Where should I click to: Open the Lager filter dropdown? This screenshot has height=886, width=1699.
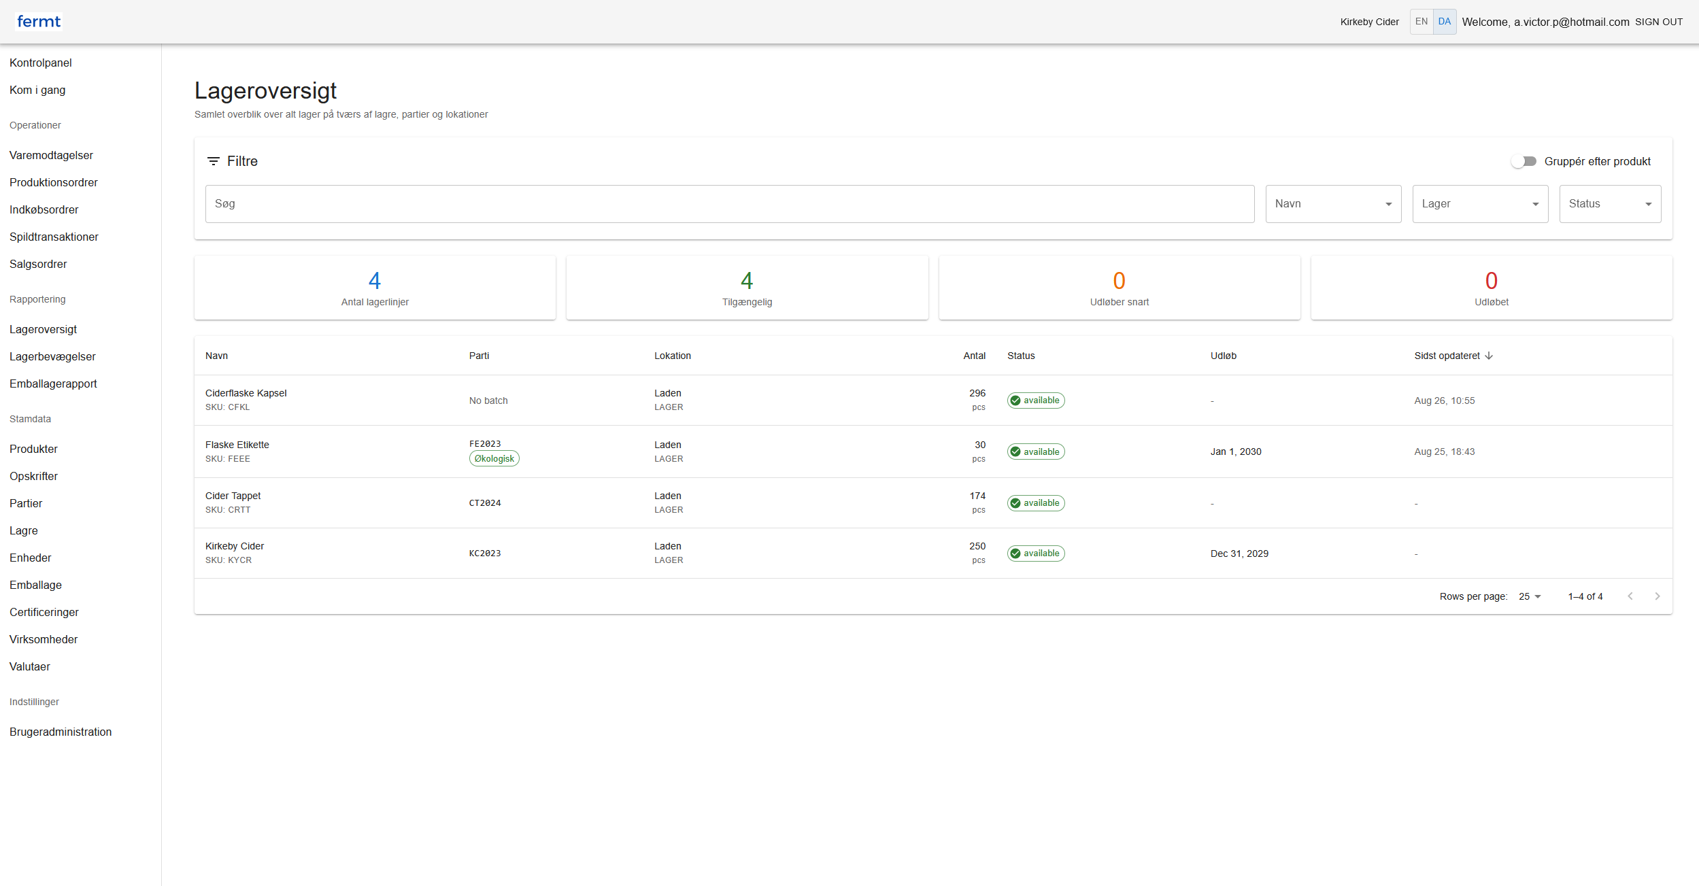coord(1480,204)
